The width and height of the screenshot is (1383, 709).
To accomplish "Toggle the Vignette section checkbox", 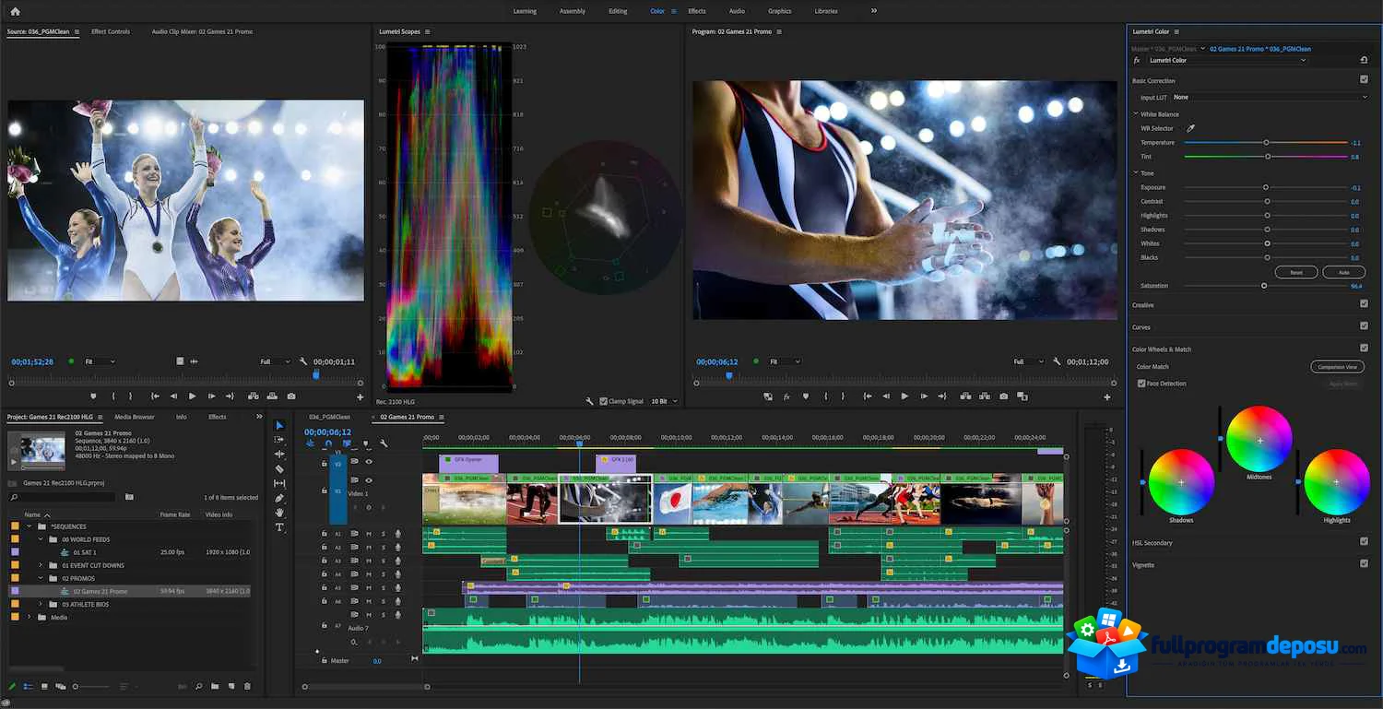I will coord(1364,563).
